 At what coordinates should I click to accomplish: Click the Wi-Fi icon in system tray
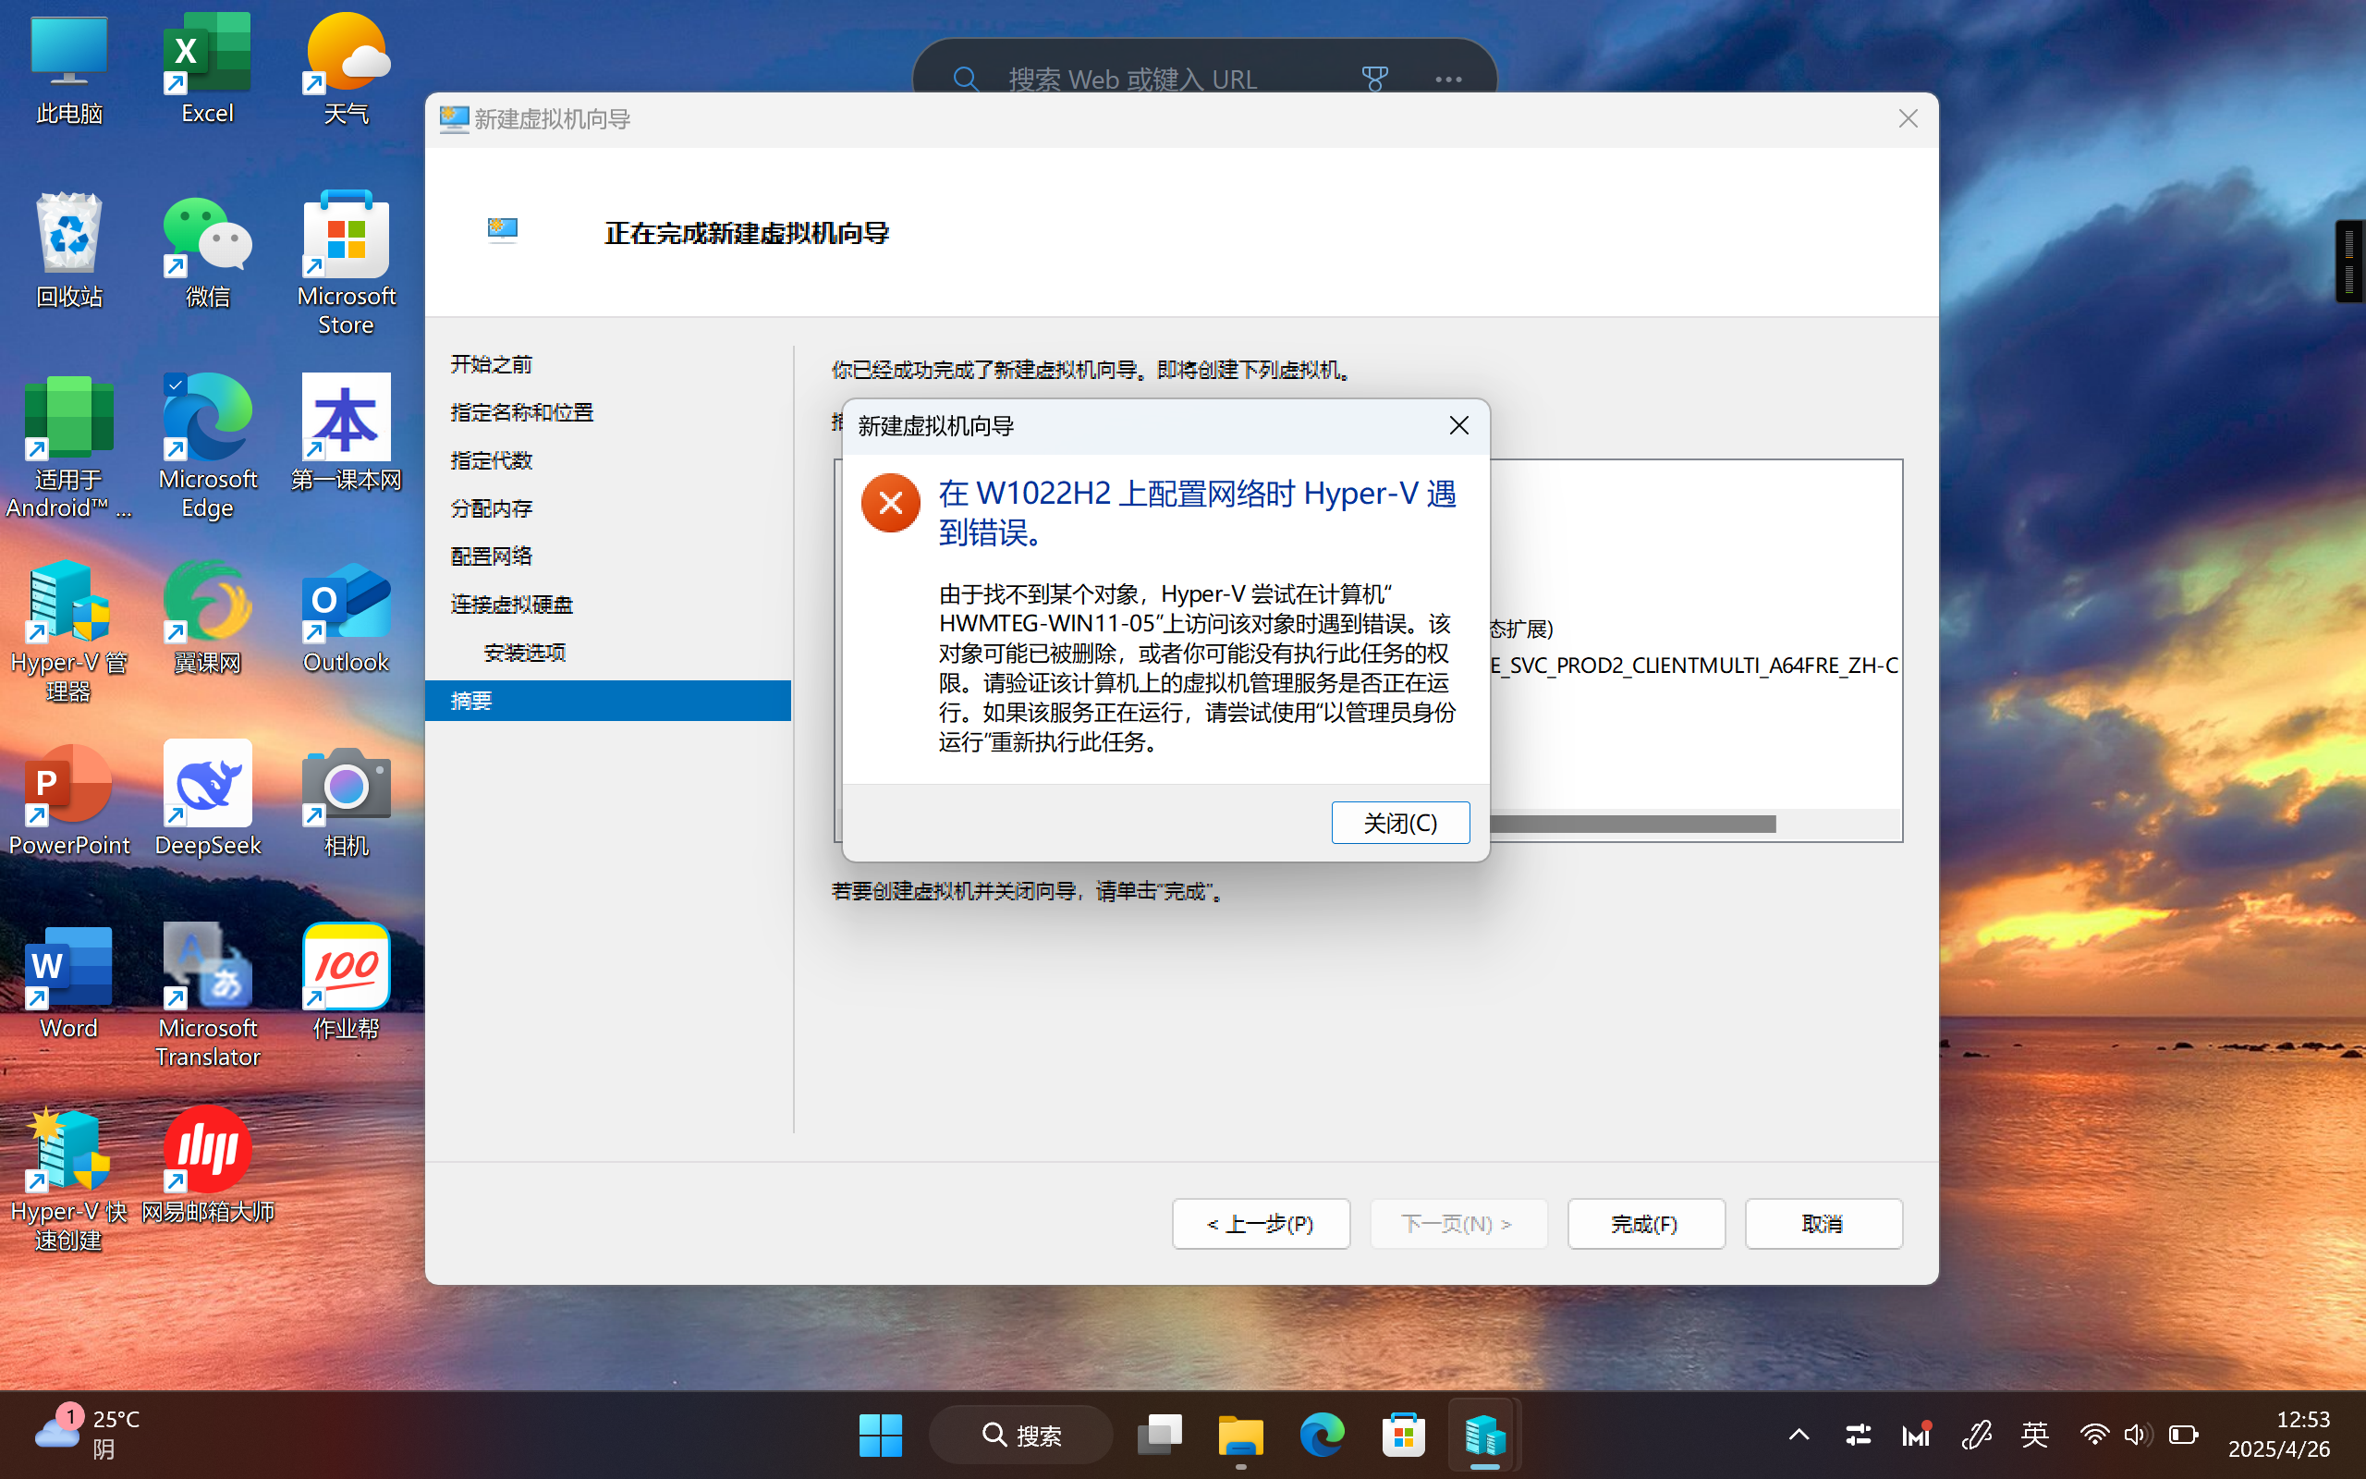click(x=2094, y=1434)
